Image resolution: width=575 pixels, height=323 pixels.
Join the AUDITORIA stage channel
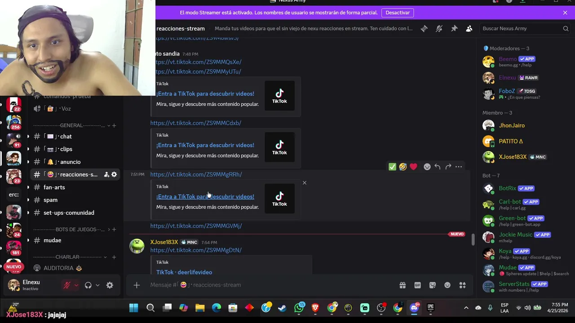tap(75, 268)
